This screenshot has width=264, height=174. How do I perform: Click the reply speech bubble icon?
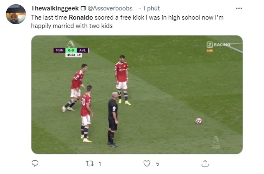36,164
